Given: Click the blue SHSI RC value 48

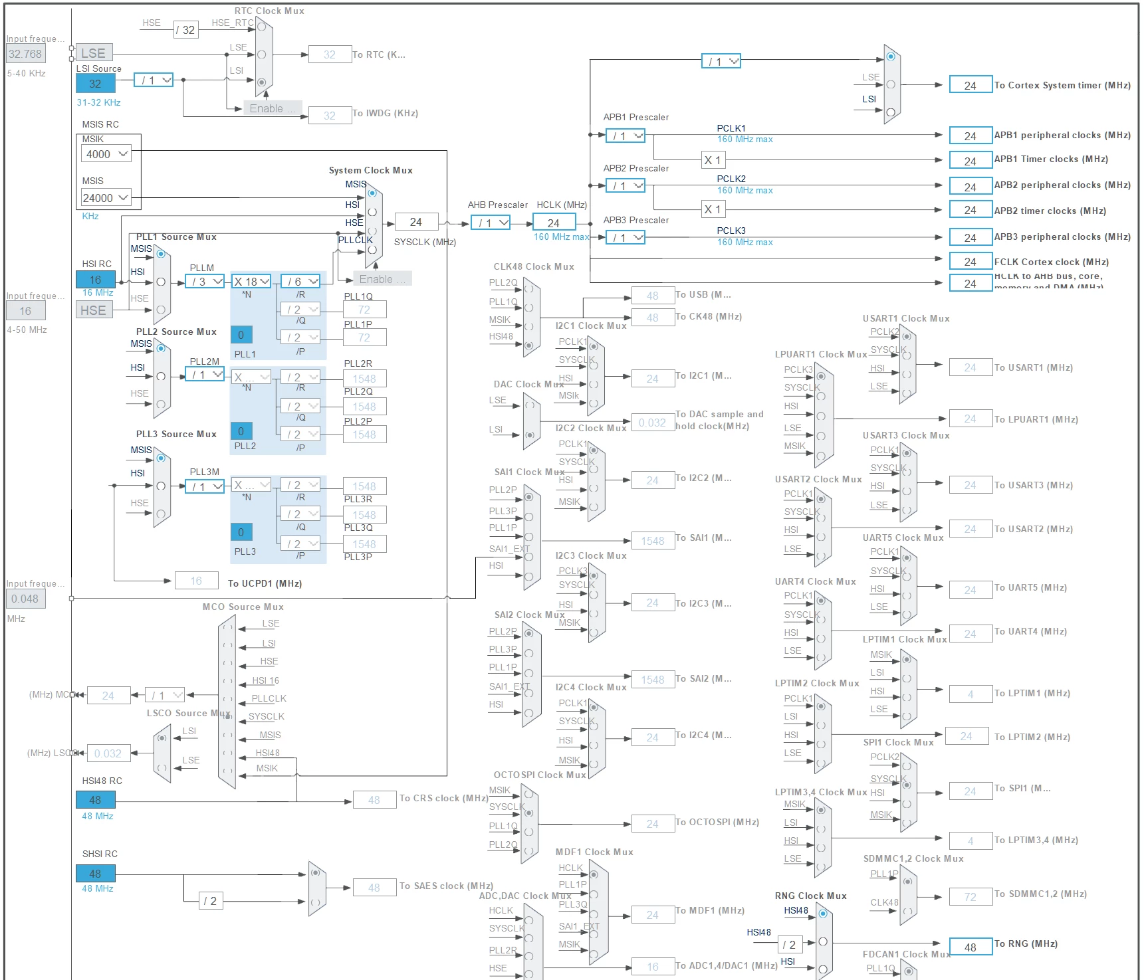Looking at the screenshot, I should 96,873.
